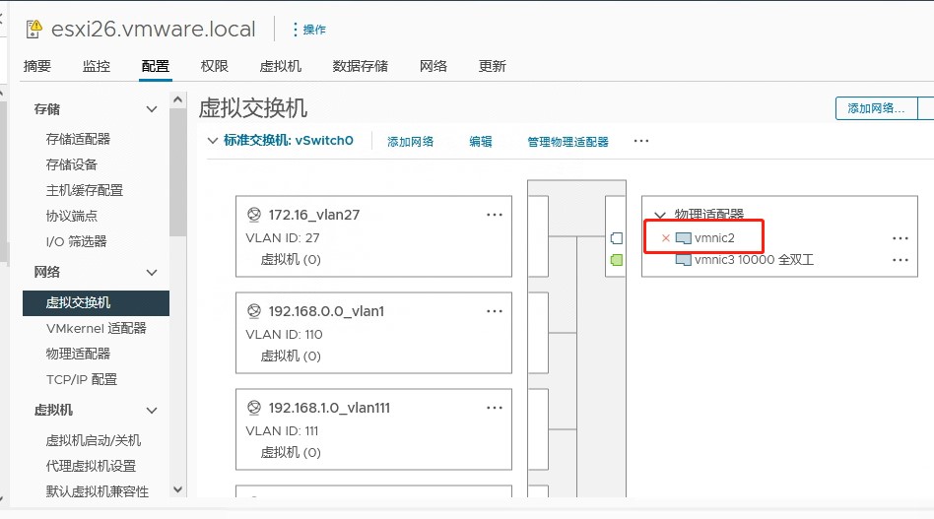934x519 pixels.
Task: Click the sidebar scrollbar up arrow
Action: click(x=177, y=100)
